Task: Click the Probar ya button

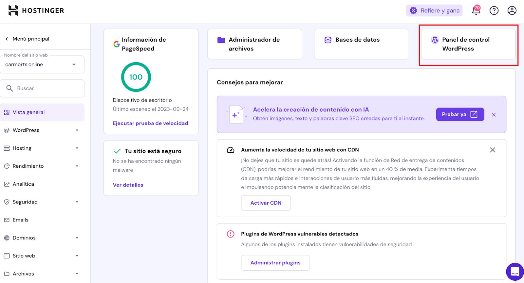Action: (x=460, y=114)
